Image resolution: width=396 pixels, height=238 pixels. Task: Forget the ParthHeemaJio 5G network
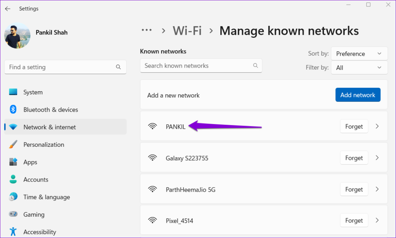click(x=354, y=189)
